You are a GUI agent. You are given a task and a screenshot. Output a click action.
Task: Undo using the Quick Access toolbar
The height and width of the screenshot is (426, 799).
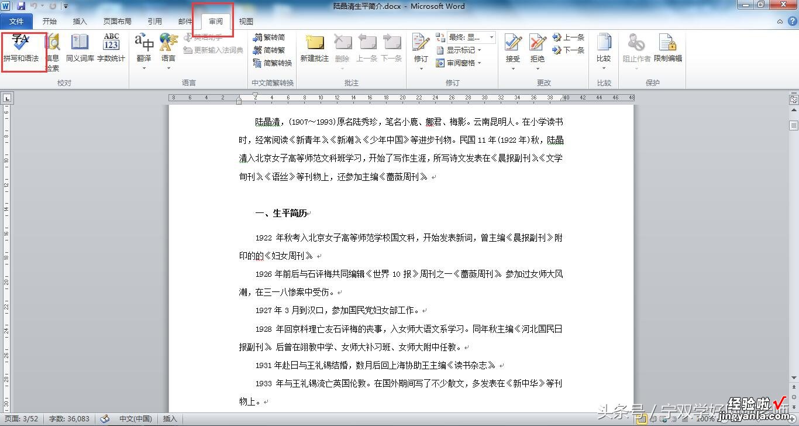[x=34, y=6]
